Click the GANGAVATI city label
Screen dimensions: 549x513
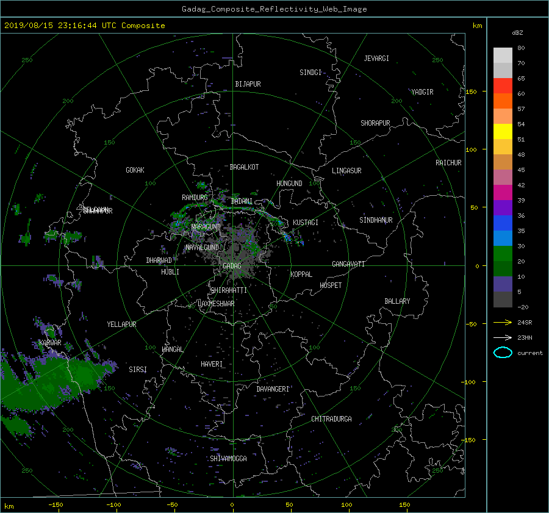pyautogui.click(x=348, y=264)
